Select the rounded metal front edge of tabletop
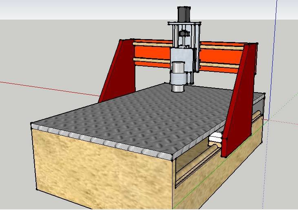Viewport: 298px width, 210px height. pos(102,141)
